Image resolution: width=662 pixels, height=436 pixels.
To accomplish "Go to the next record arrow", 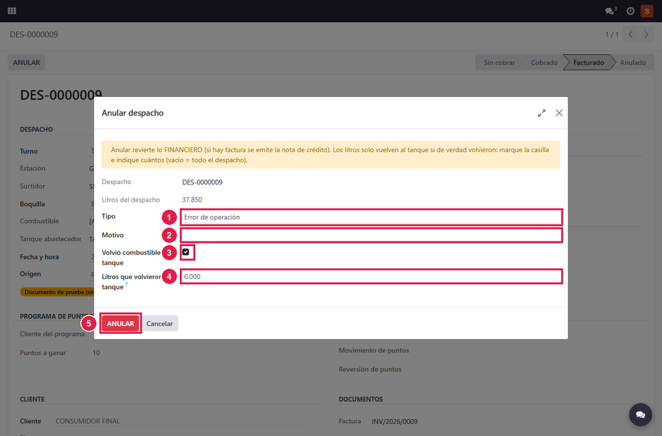I will [646, 35].
